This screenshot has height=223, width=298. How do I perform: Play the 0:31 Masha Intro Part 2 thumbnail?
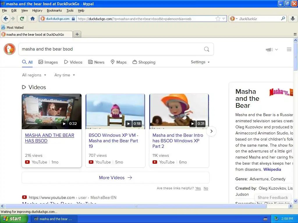tap(179, 111)
